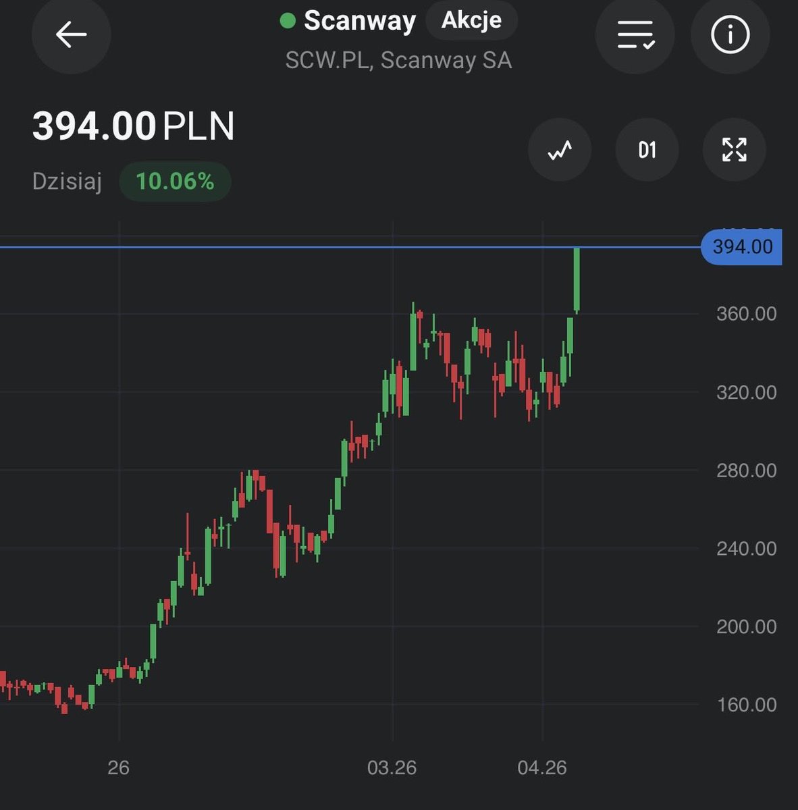The height and width of the screenshot is (810, 798).
Task: Tap the blue 394.00 price tag
Action: (741, 247)
